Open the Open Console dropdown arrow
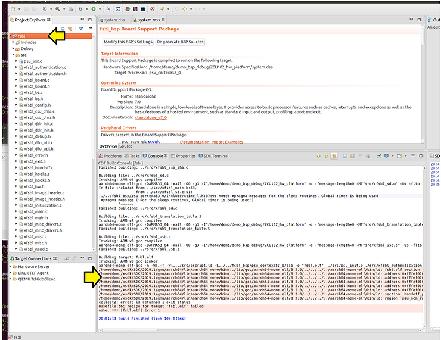 [x=406, y=155]
